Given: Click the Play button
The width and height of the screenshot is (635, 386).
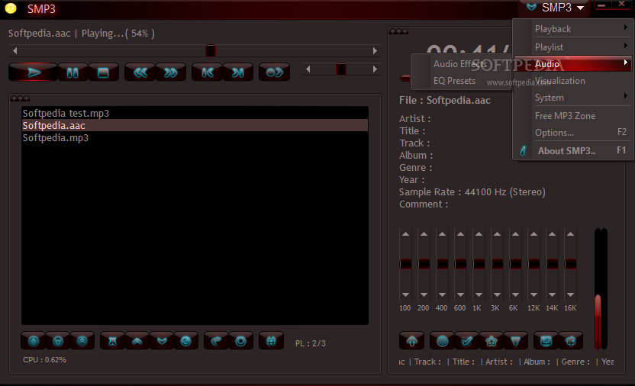Looking at the screenshot, I should (33, 72).
